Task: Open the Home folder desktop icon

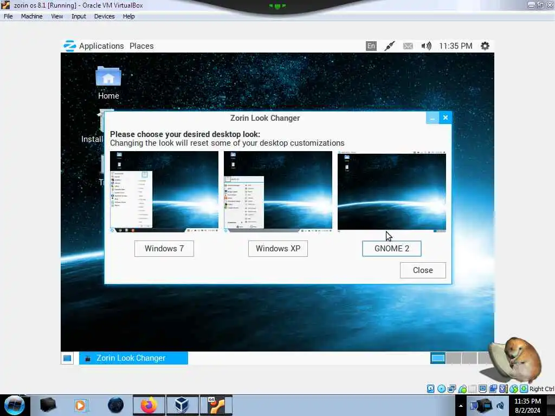Action: pos(108,83)
